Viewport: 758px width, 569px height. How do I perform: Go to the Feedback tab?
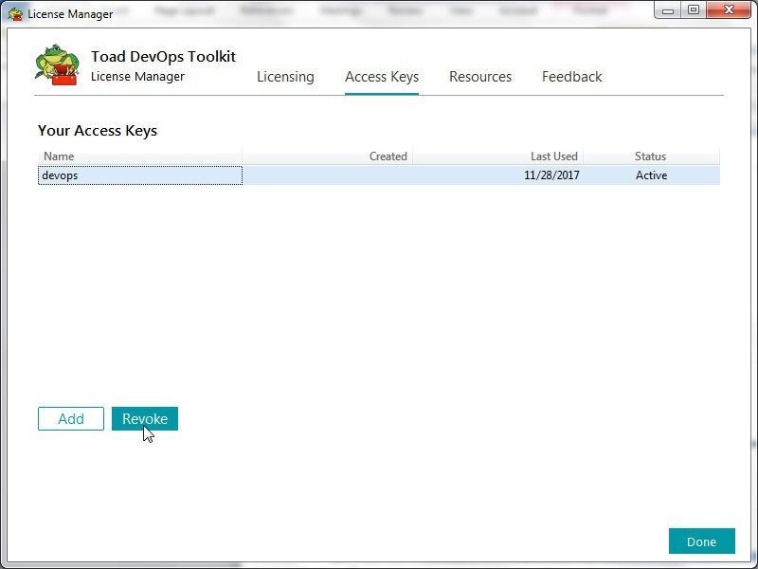click(x=572, y=77)
